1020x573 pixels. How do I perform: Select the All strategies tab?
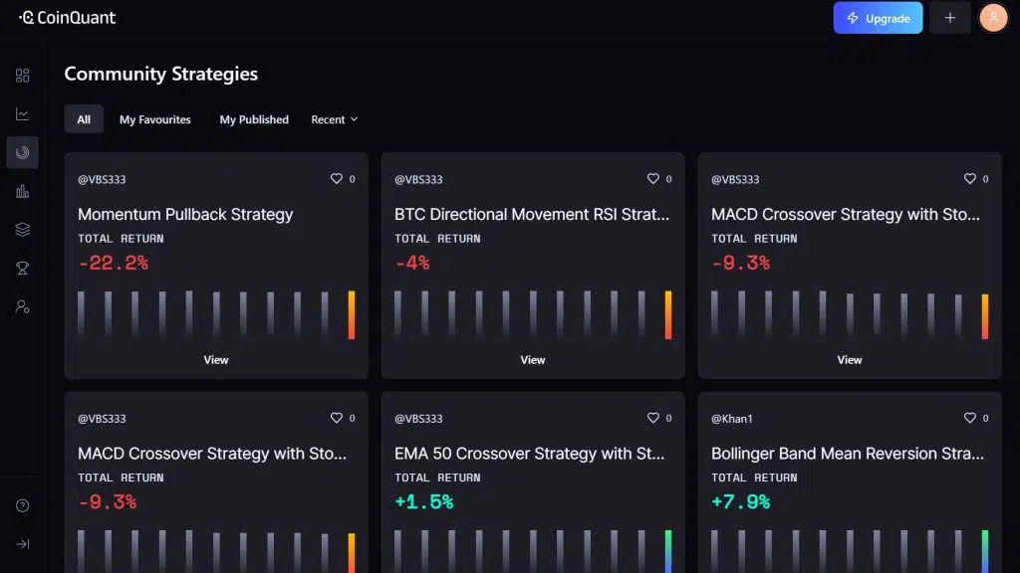point(84,119)
